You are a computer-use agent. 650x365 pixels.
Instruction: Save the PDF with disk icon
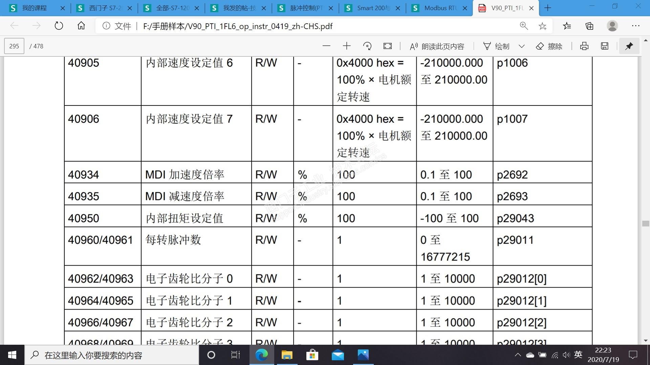click(x=605, y=46)
